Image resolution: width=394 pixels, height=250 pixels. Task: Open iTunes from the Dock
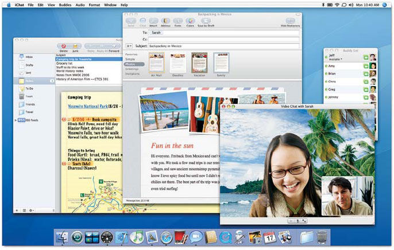click(137, 236)
